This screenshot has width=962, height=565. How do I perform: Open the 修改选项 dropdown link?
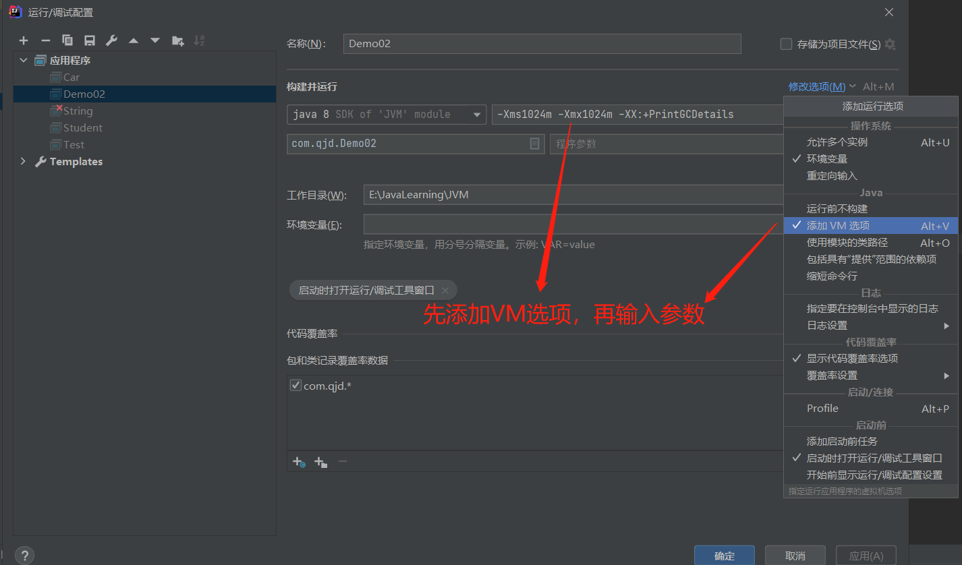[x=822, y=87]
